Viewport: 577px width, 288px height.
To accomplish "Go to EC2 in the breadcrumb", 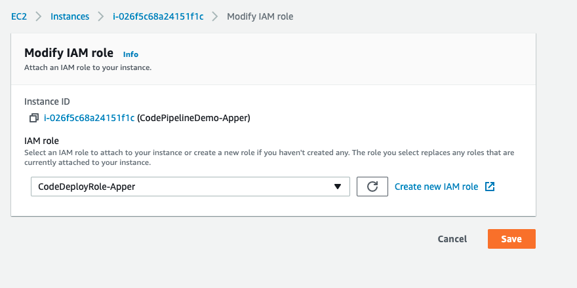I will tap(20, 16).
